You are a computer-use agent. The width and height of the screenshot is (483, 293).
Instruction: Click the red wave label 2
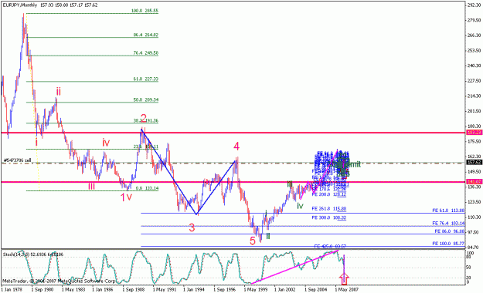point(144,118)
